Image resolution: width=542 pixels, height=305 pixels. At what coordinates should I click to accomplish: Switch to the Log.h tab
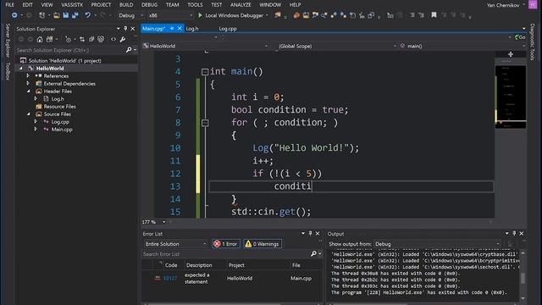pyautogui.click(x=192, y=29)
